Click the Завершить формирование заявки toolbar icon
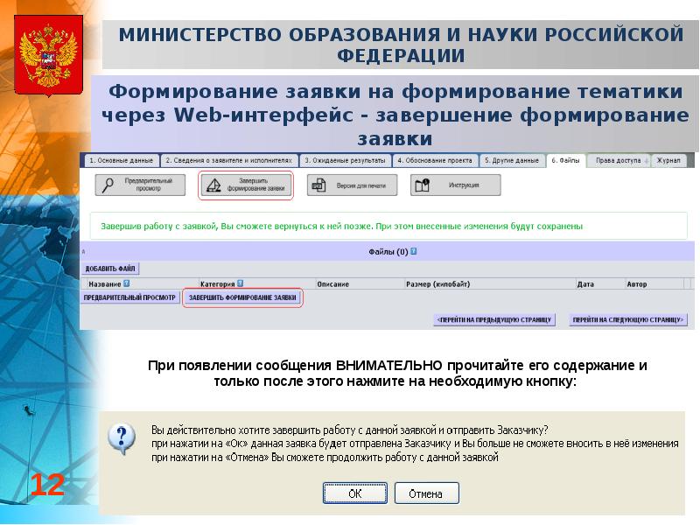The image size is (700, 525). (213, 185)
